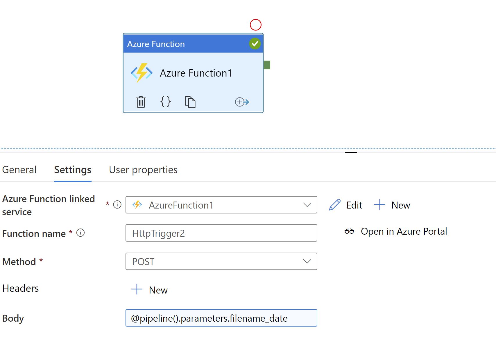This screenshot has width=496, height=337.
Task: Click the Azure Function lightning bolt icon
Action: [x=142, y=73]
